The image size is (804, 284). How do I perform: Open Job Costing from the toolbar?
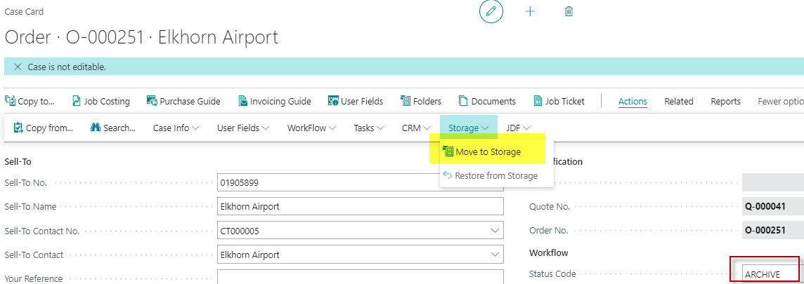(101, 101)
